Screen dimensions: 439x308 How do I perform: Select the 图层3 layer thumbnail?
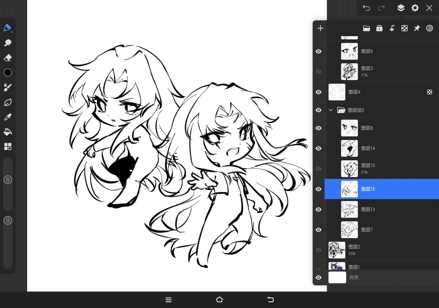[x=349, y=72]
